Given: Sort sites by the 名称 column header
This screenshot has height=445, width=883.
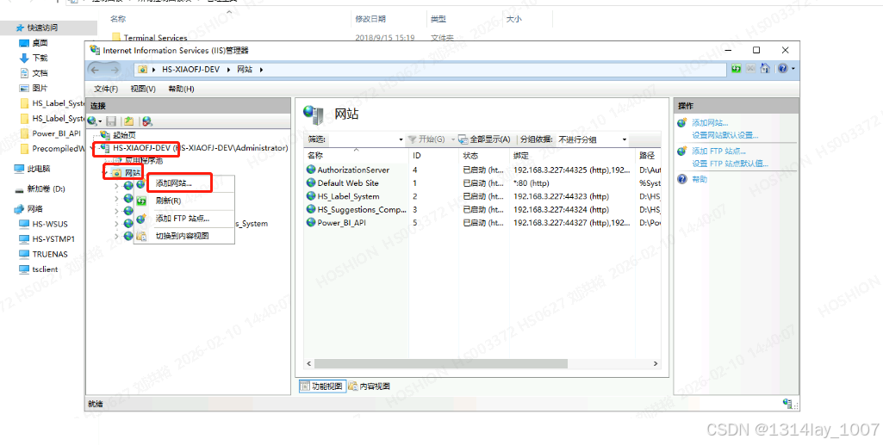Looking at the screenshot, I should [357, 156].
